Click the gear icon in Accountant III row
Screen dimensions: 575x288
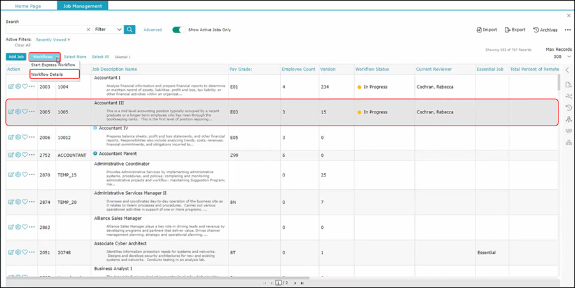click(18, 112)
